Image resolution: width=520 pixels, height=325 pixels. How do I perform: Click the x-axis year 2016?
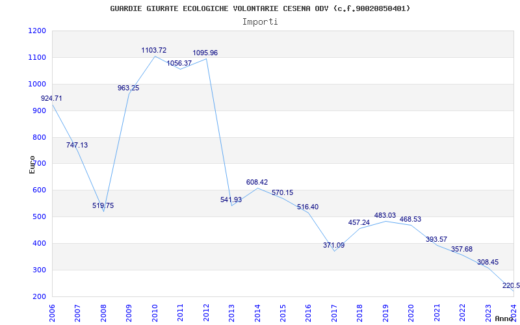pos(308,313)
